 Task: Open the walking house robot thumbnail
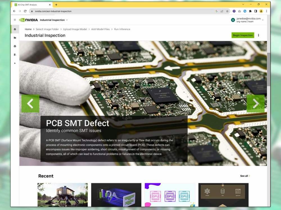coord(63,195)
